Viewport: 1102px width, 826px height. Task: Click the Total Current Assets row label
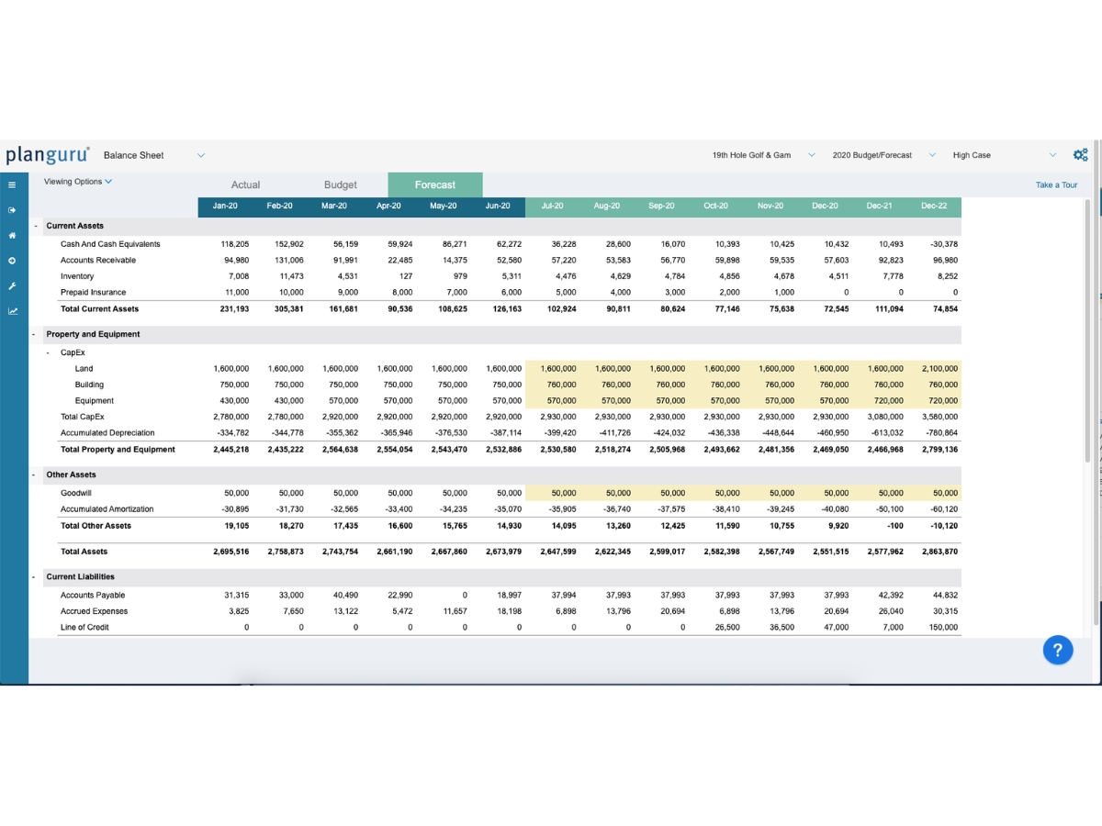pyautogui.click(x=99, y=309)
